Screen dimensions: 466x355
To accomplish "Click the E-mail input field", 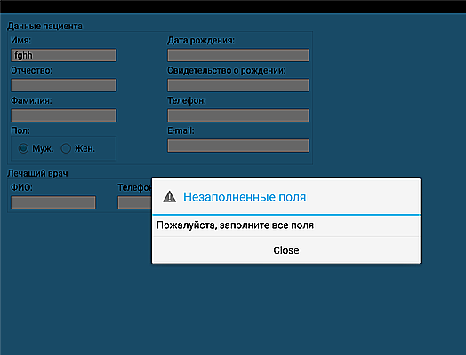I will click(238, 146).
